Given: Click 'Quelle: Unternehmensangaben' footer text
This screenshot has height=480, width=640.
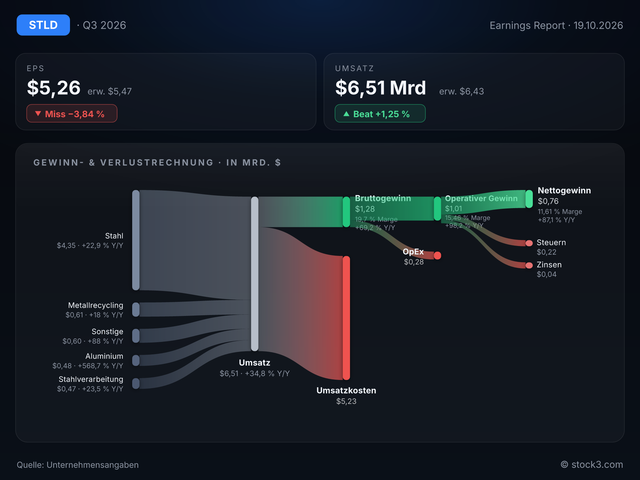Looking at the screenshot, I should (78, 465).
